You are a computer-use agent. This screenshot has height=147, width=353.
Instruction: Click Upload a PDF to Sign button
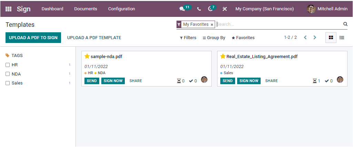click(33, 38)
